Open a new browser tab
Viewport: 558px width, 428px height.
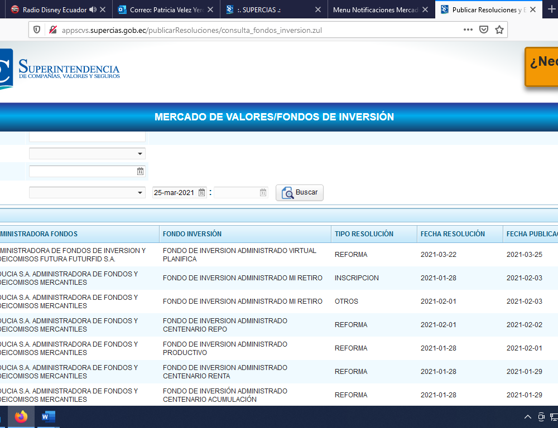click(551, 9)
